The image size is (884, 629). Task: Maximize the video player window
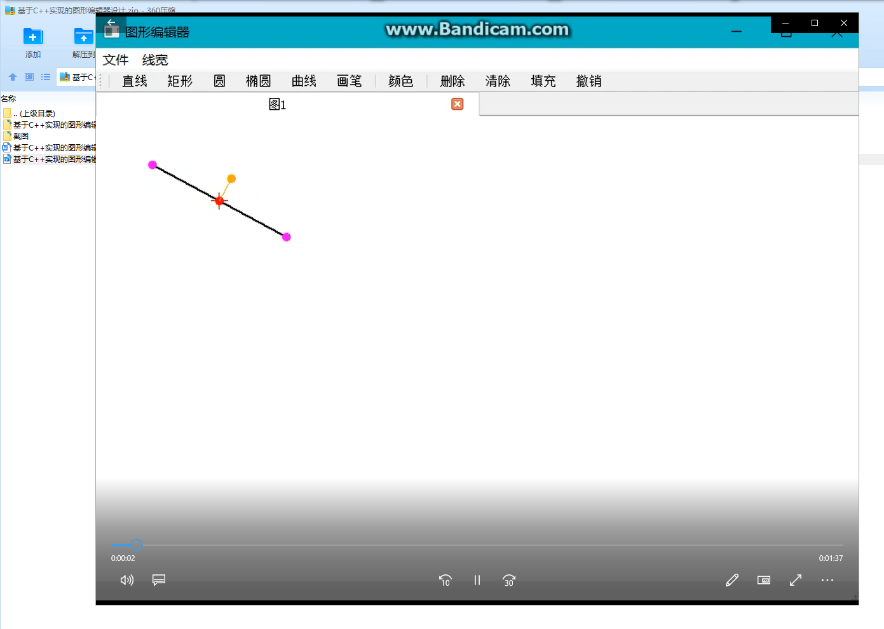click(x=815, y=23)
